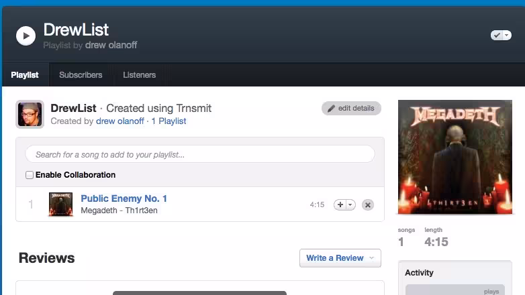The width and height of the screenshot is (525, 295).
Task: Click the Megadeth Th1rt3en album cover
Action: 455,157
